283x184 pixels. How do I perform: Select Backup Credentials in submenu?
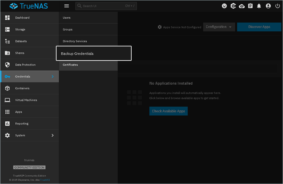coord(93,54)
